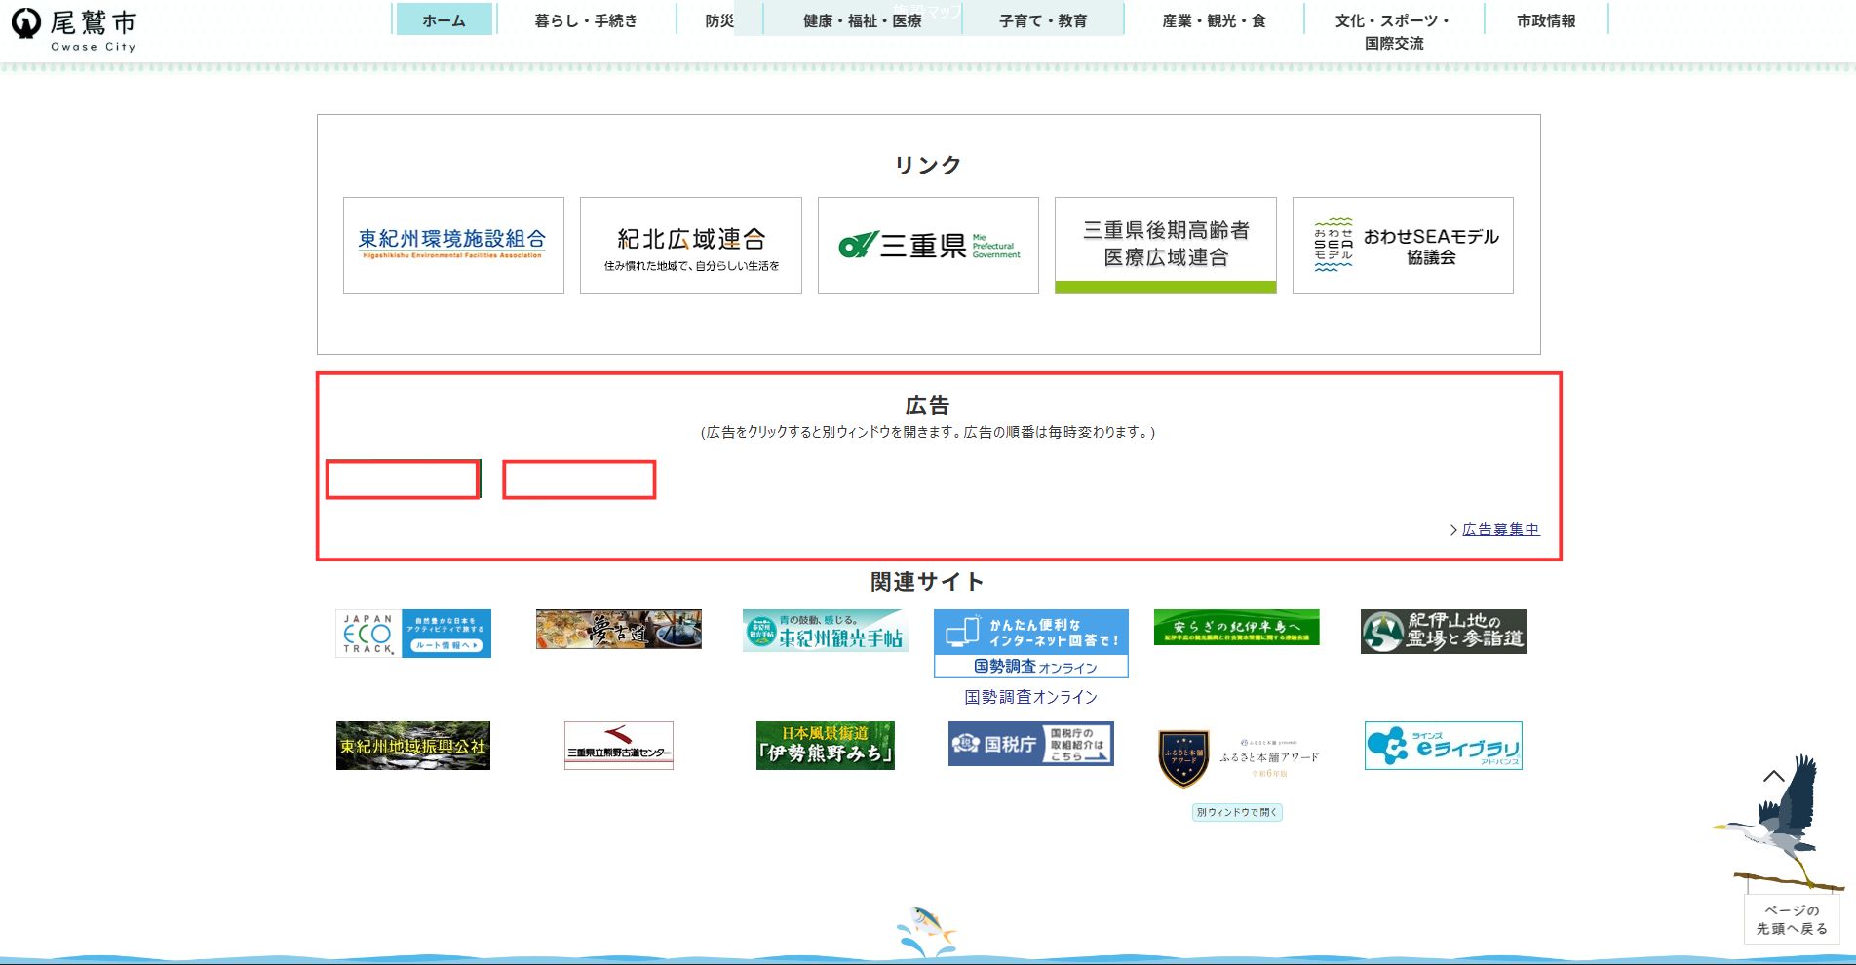The image size is (1856, 965).
Task: Open the 暮らし・手続き menu
Action: [x=586, y=20]
